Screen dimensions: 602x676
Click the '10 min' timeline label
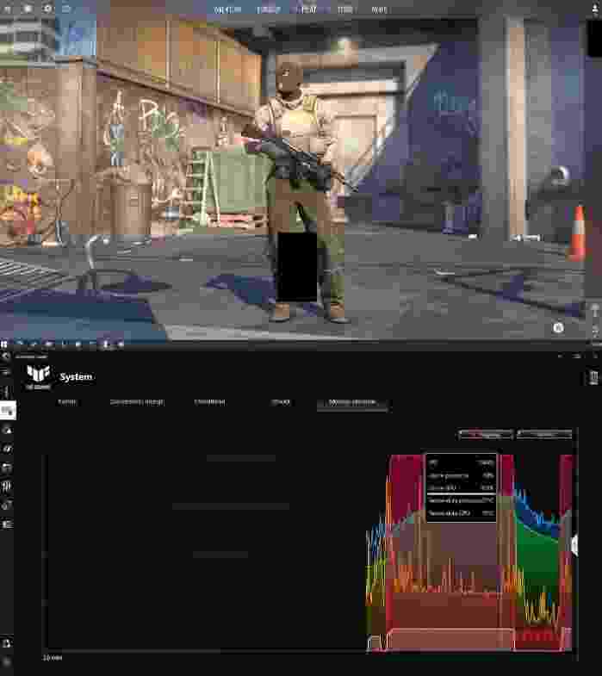[53, 657]
